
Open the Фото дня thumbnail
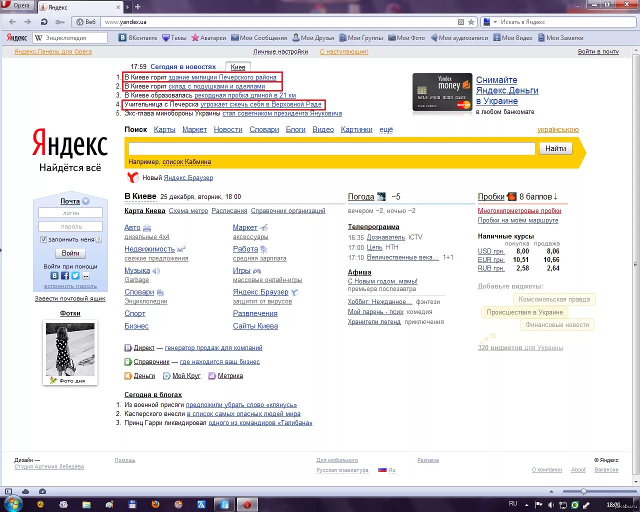(70, 349)
